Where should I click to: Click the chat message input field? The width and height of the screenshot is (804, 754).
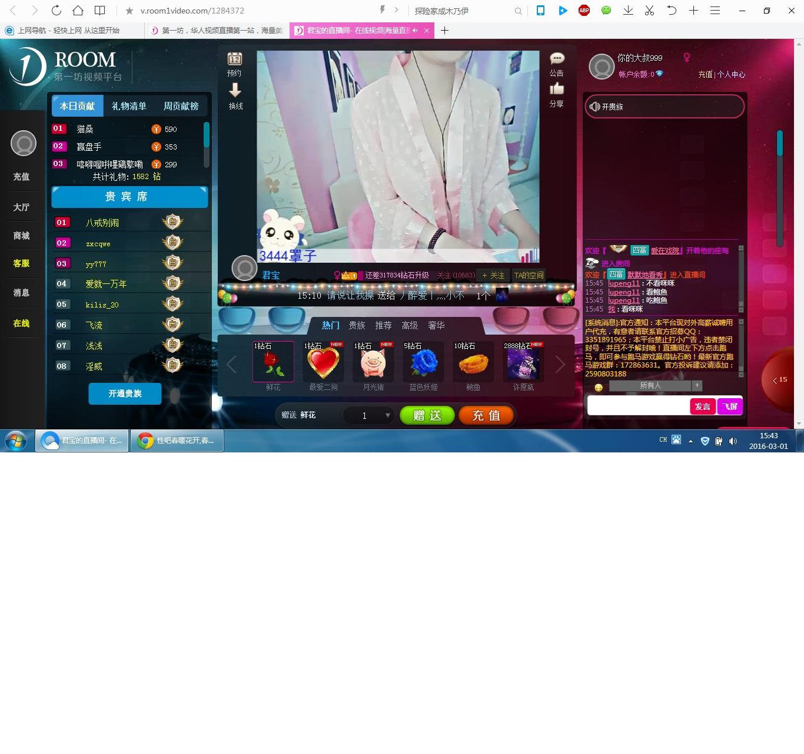click(638, 406)
